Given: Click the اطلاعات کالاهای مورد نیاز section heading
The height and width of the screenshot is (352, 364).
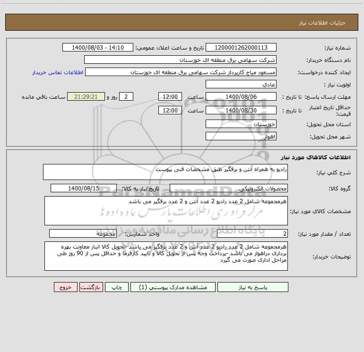Looking at the screenshot, I should [316, 157].
